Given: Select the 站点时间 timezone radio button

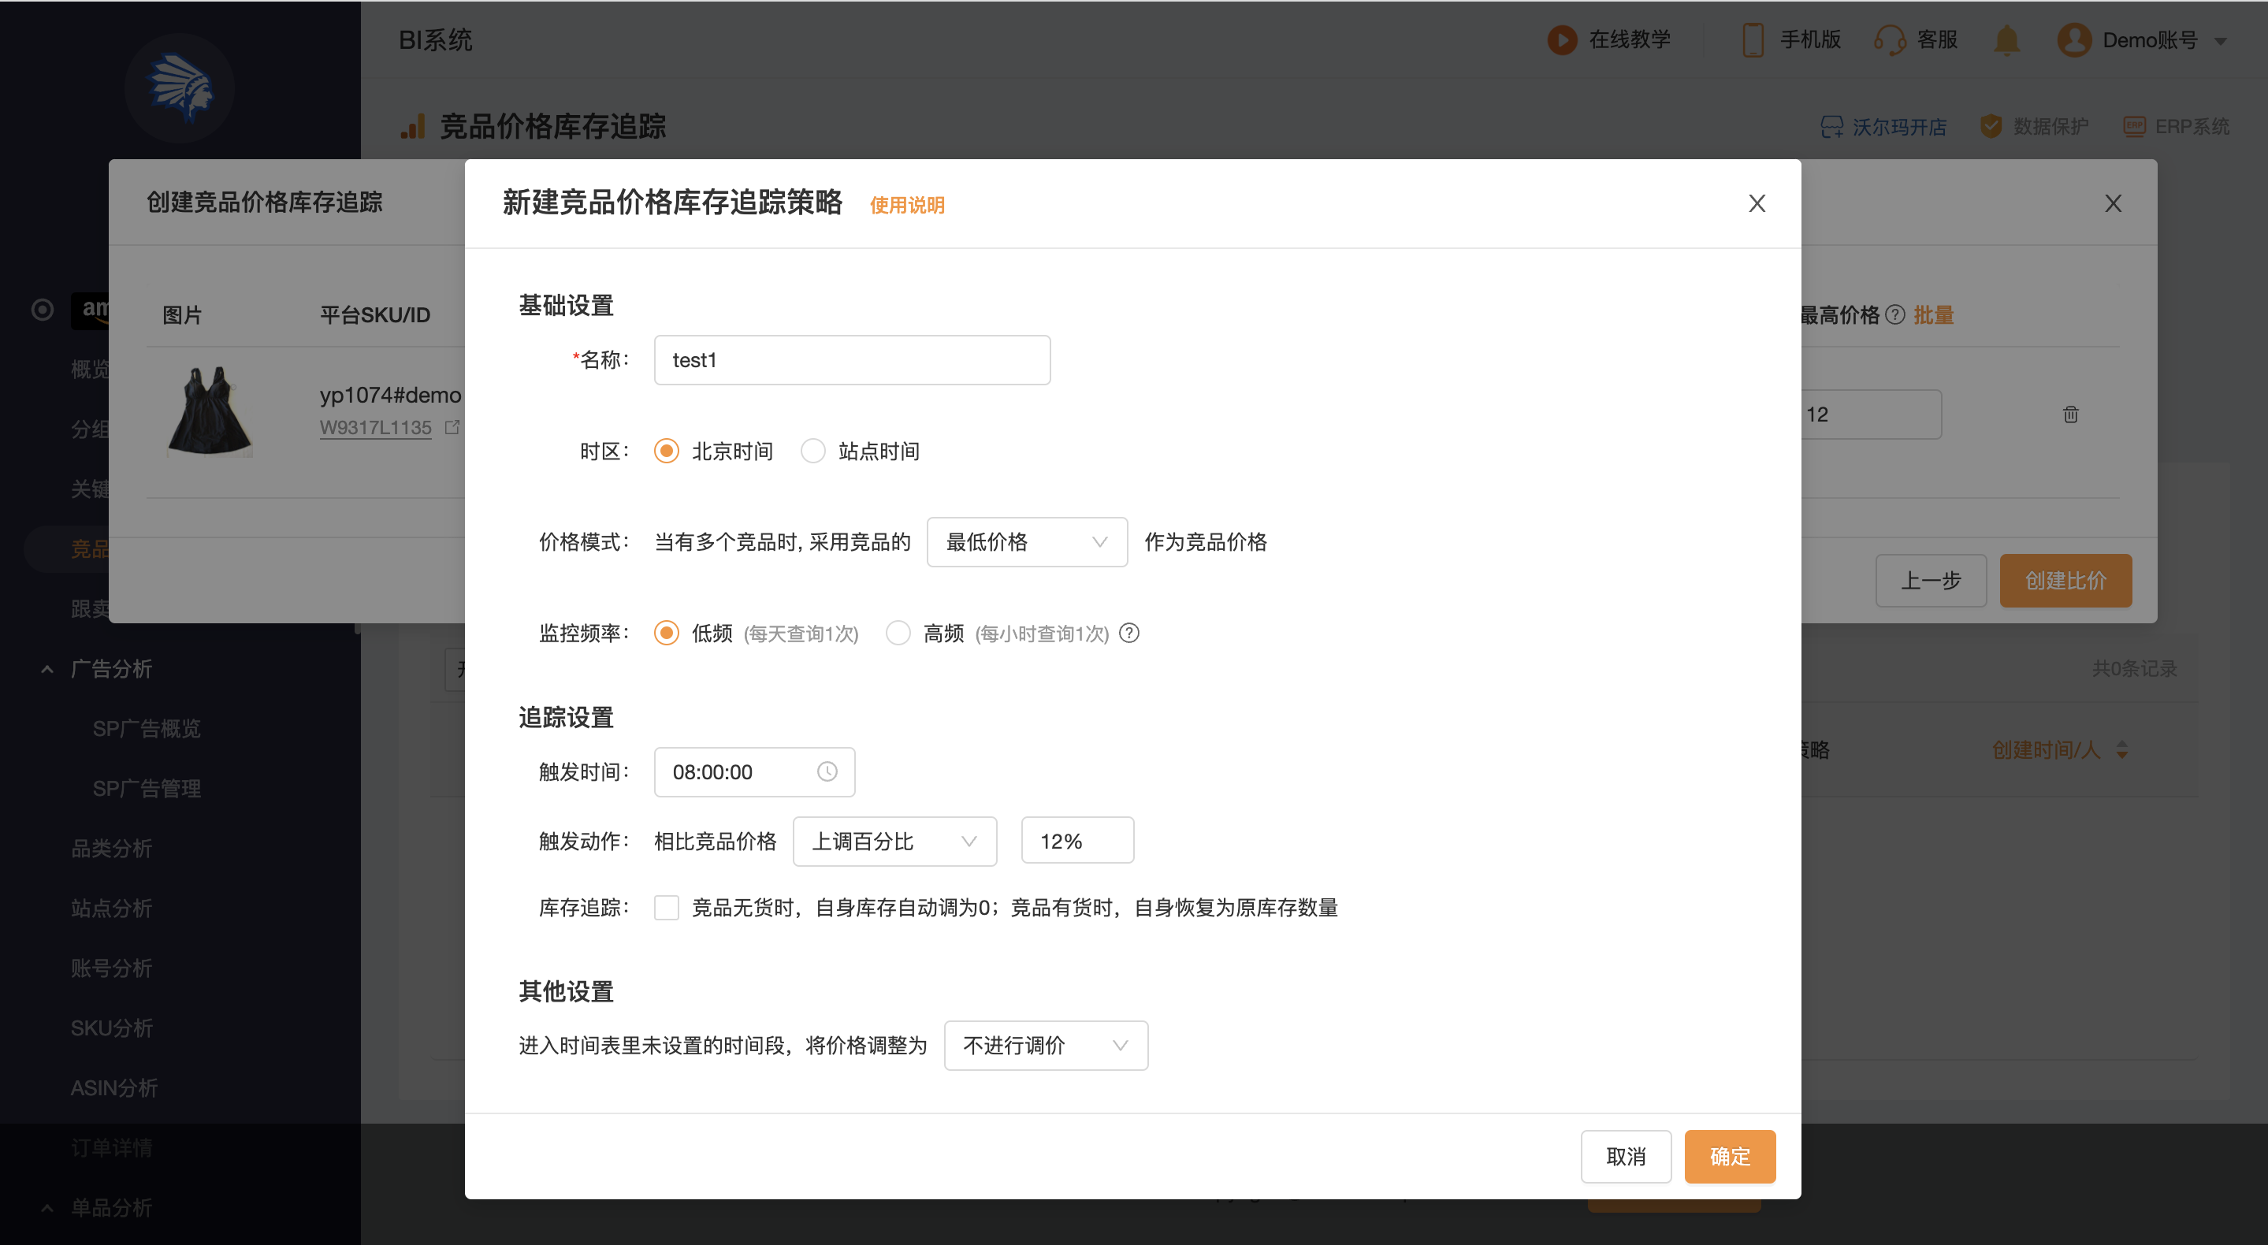Looking at the screenshot, I should [x=812, y=451].
